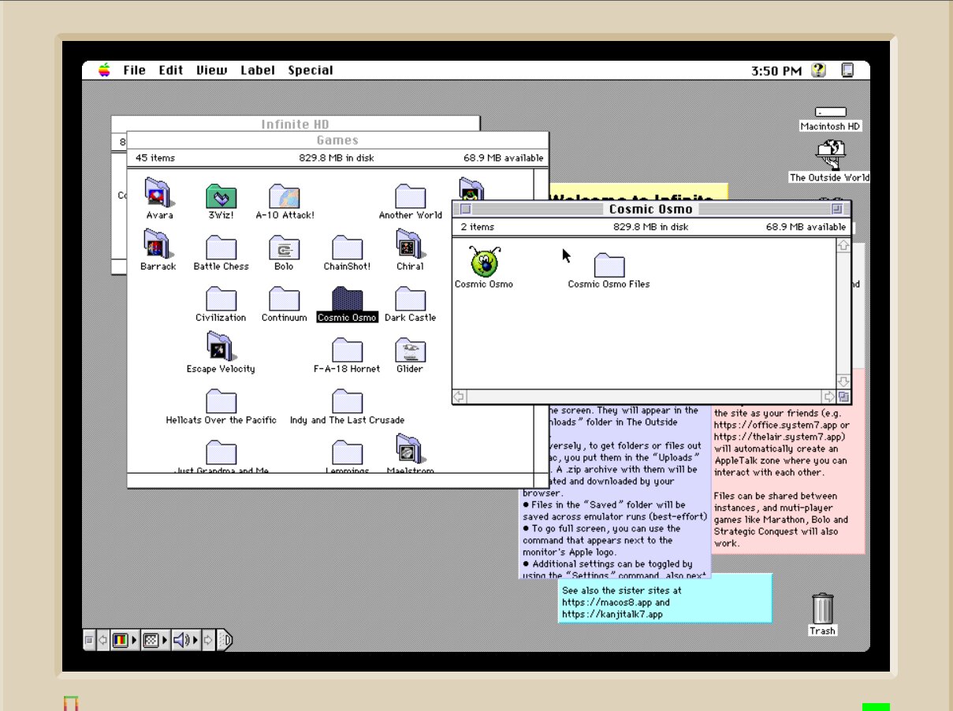This screenshot has width=953, height=711.
Task: Select the green 3Wiz! folder icon
Action: pos(221,195)
